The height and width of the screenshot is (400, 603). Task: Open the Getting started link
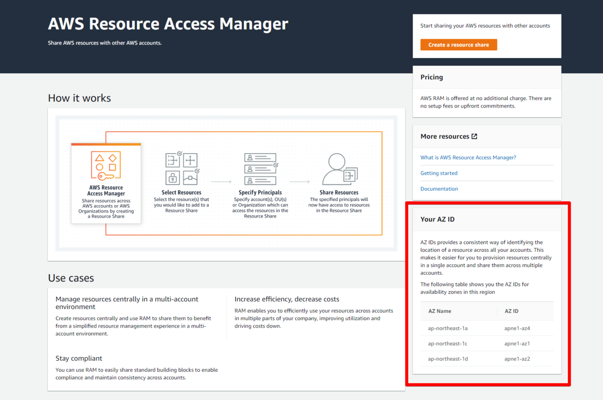coord(439,173)
